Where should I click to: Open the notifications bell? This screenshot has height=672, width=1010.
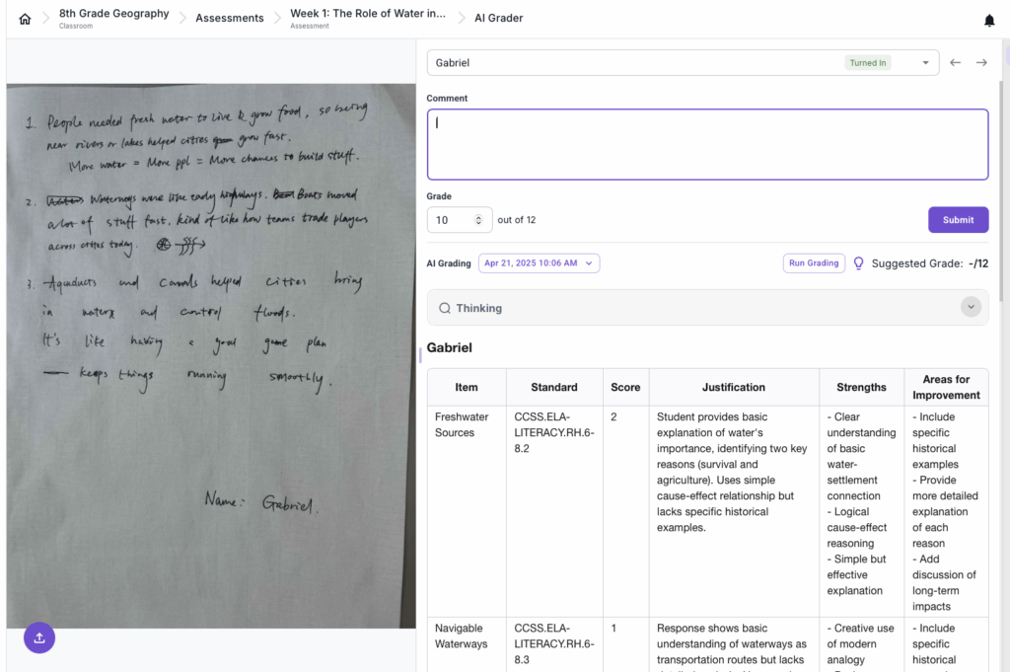989,20
